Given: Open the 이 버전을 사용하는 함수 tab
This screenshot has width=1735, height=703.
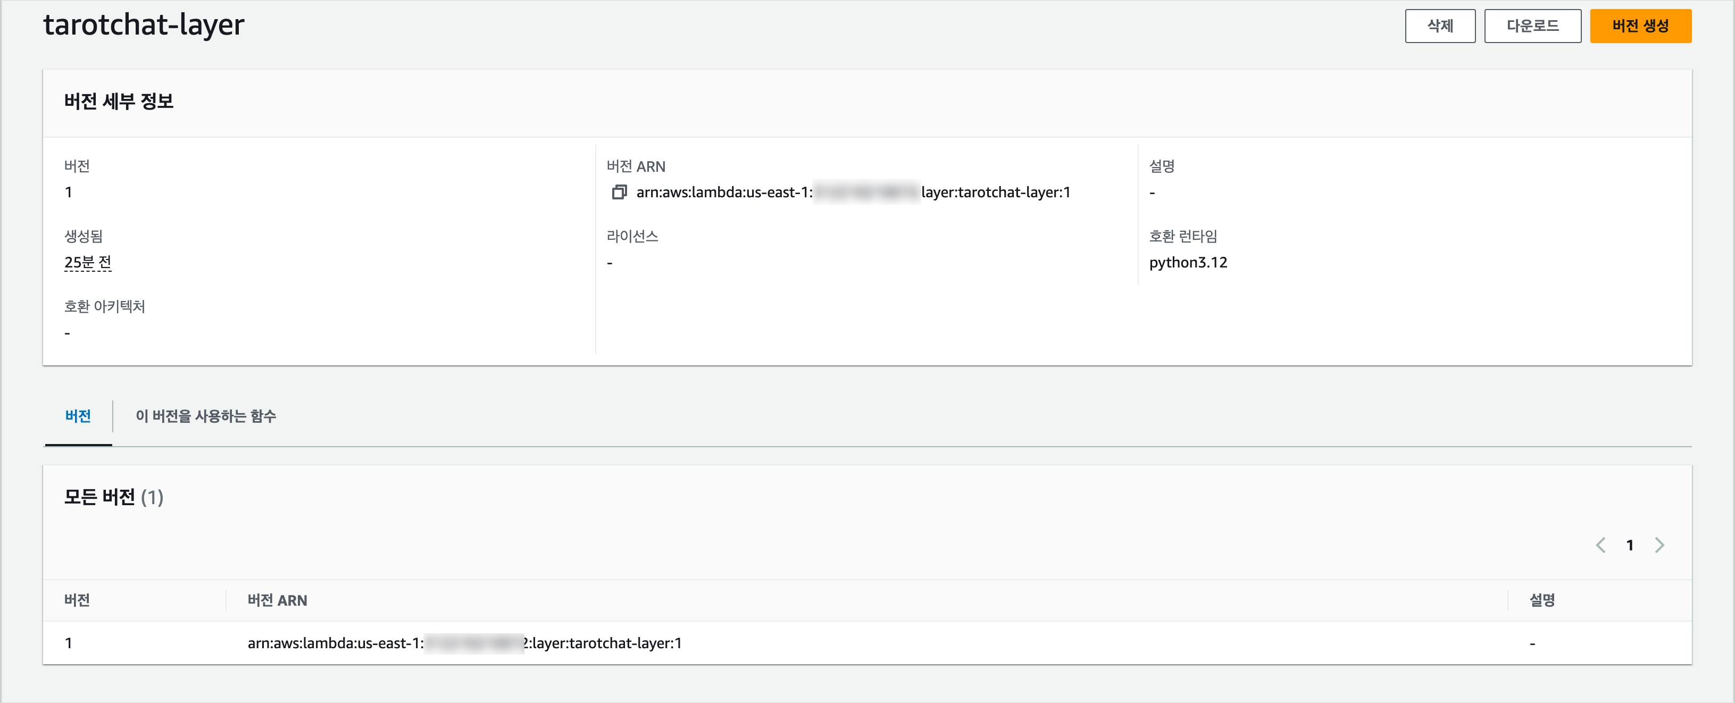Looking at the screenshot, I should tap(205, 416).
